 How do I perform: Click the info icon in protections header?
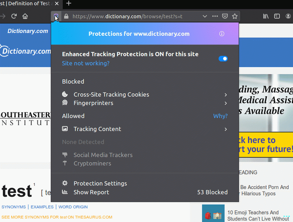pos(222,34)
